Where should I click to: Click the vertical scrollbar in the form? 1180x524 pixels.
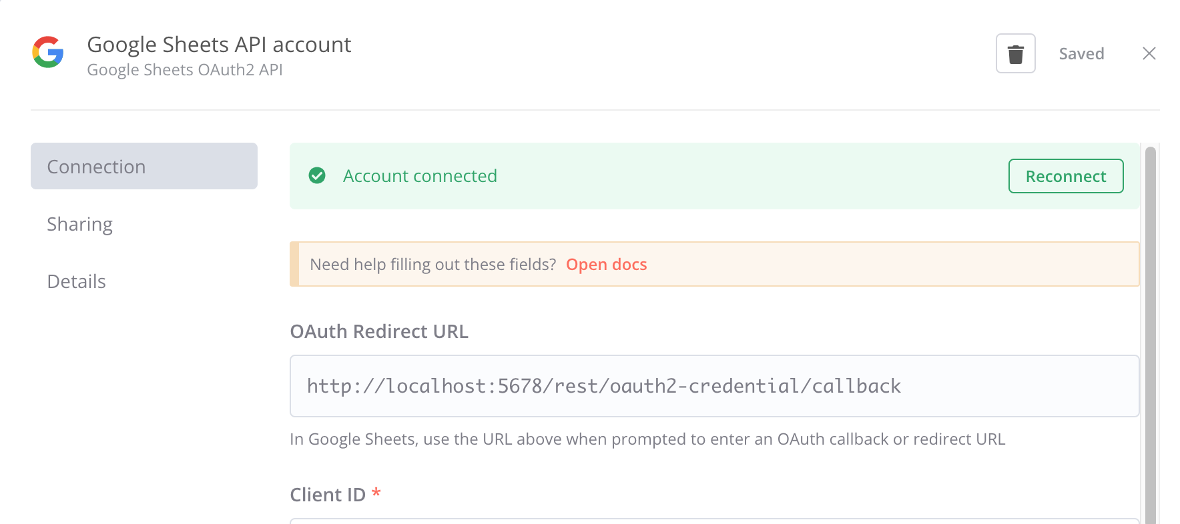click(1150, 333)
